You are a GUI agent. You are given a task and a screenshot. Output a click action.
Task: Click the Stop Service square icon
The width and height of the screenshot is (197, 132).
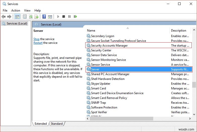pyautogui.click(x=64, y=17)
